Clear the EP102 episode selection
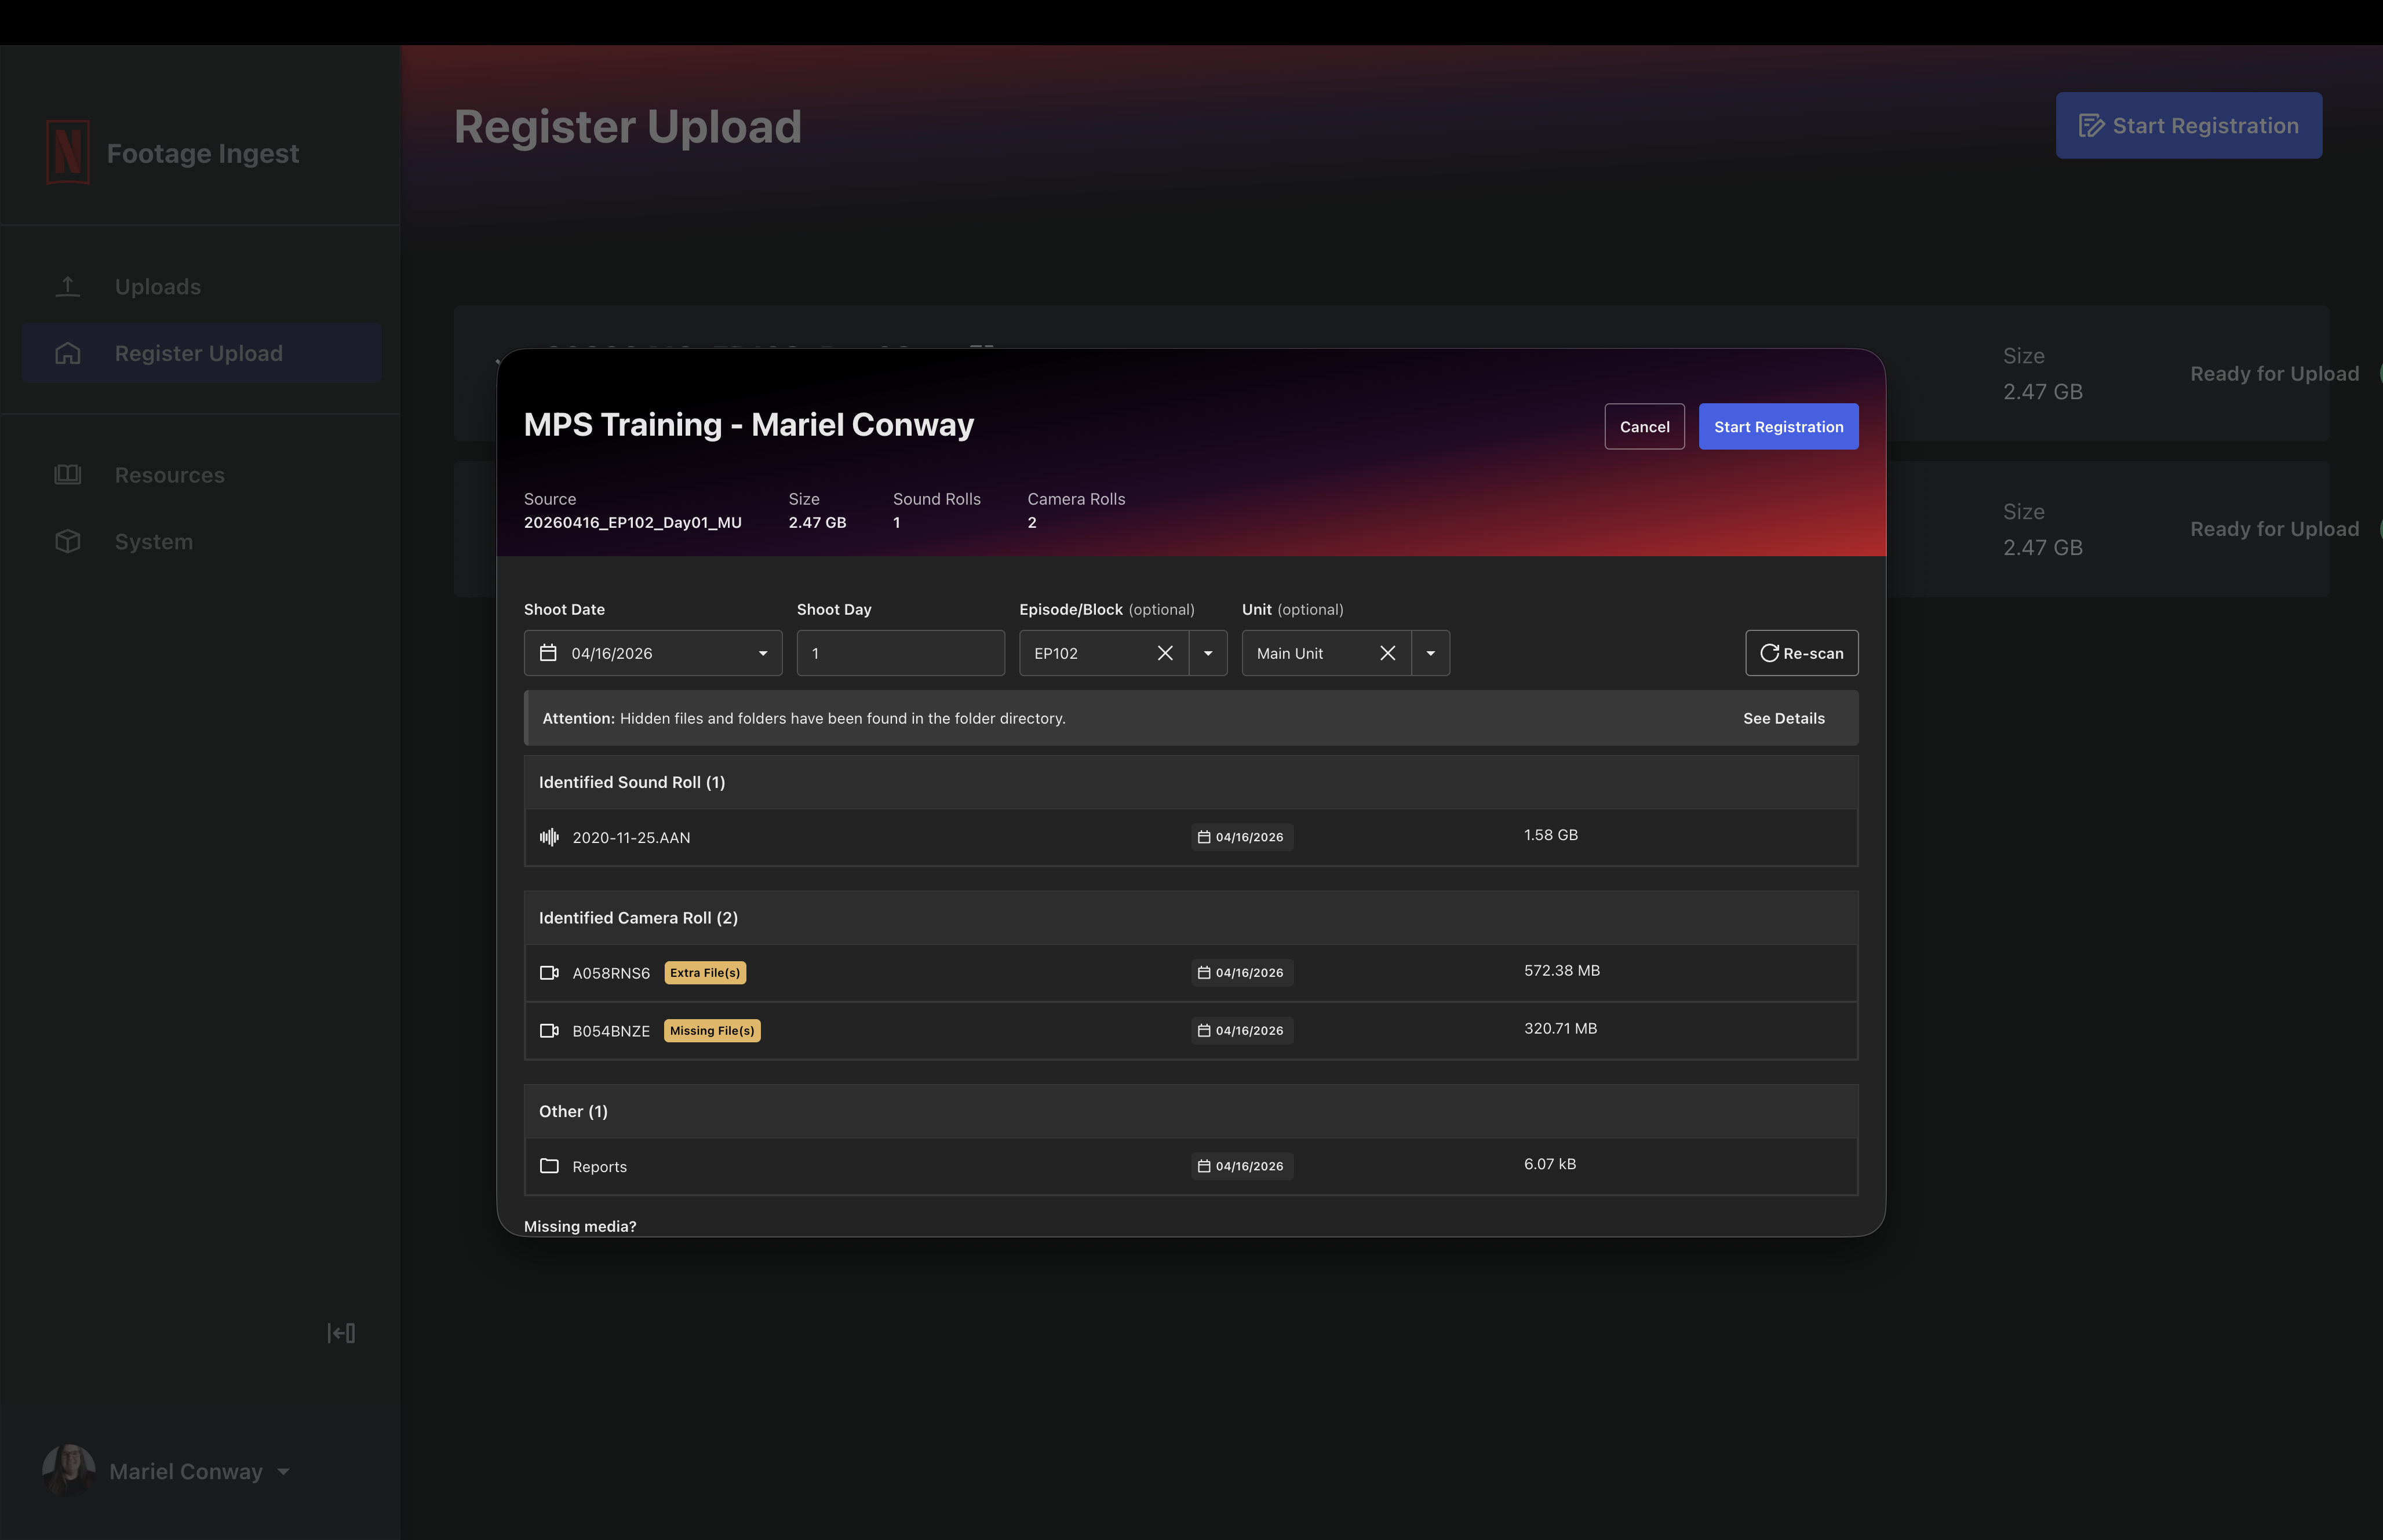 [1165, 653]
